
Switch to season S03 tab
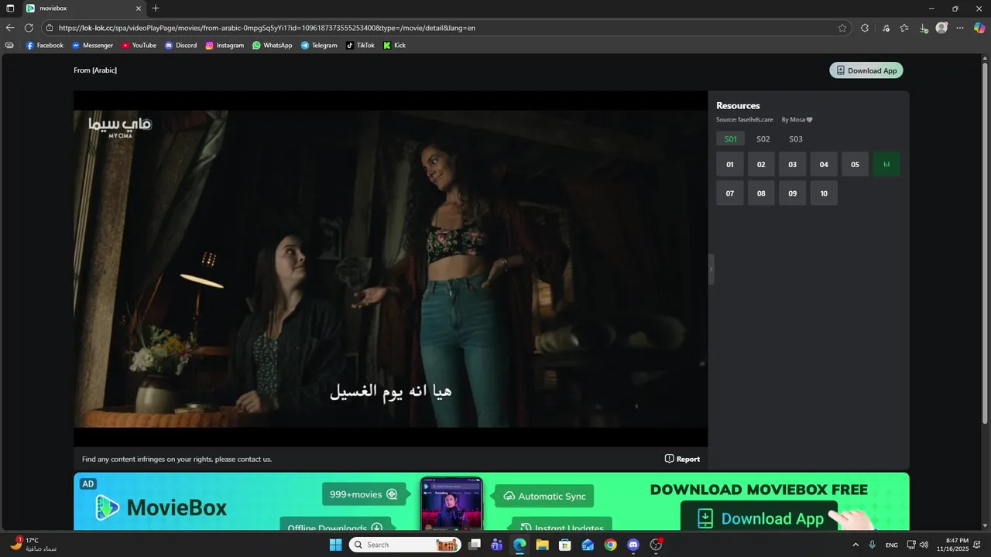(x=795, y=139)
